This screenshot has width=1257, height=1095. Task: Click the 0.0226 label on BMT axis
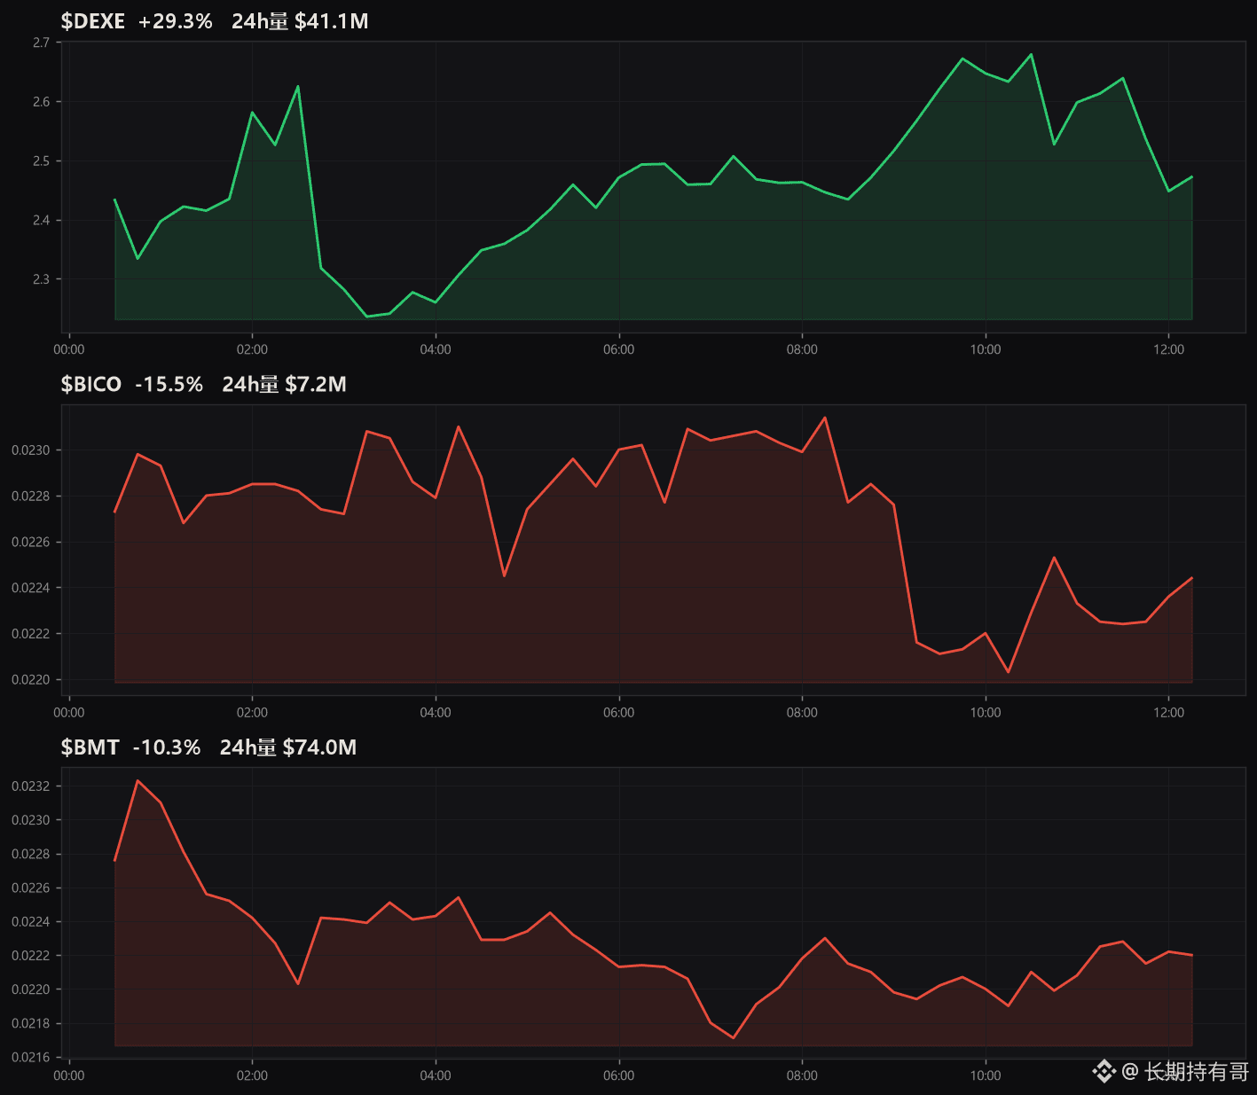[x=31, y=888]
